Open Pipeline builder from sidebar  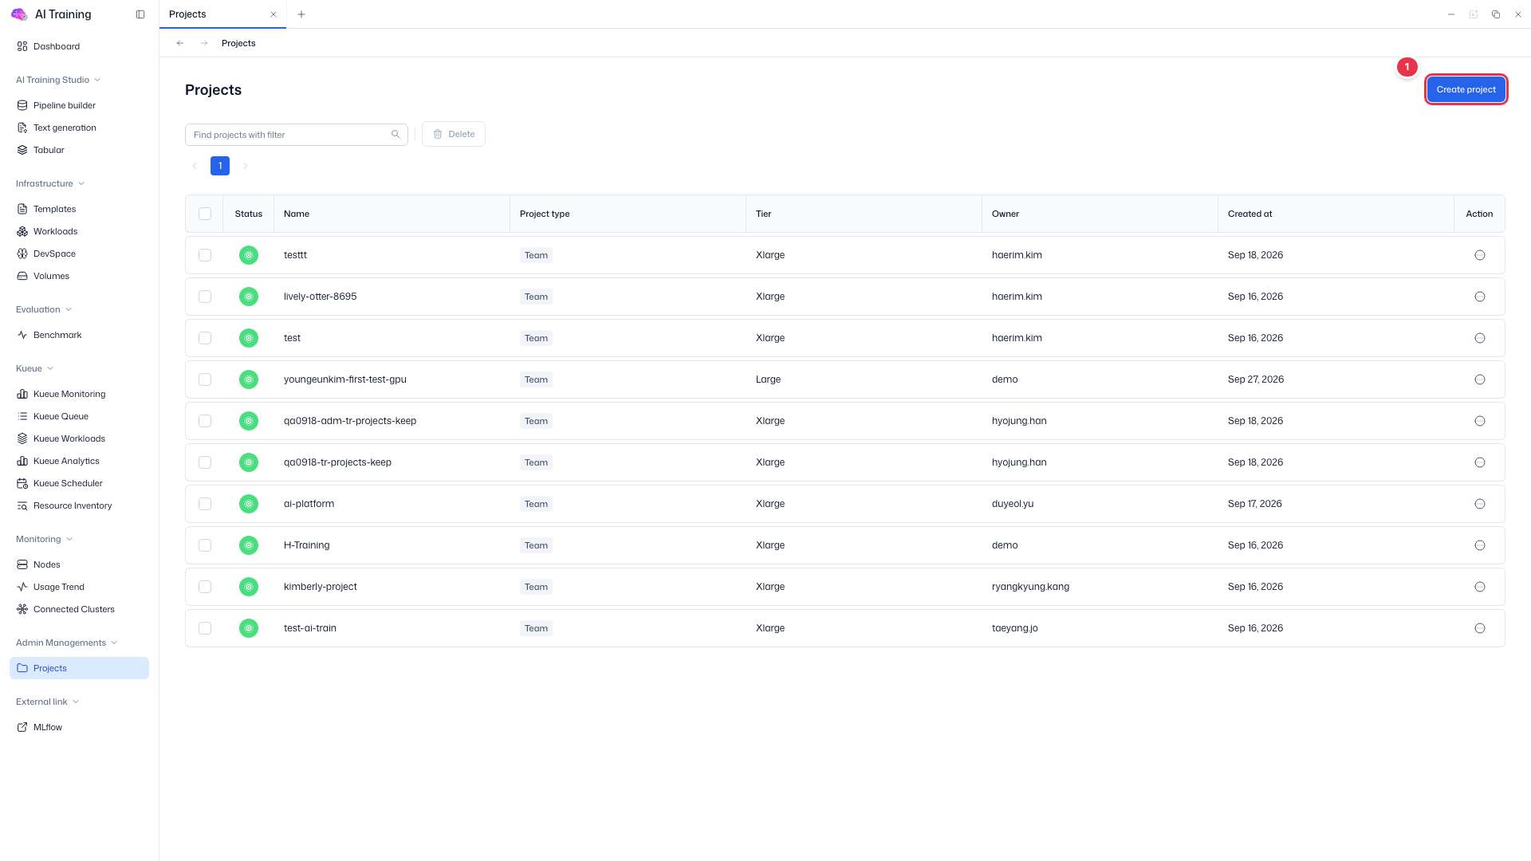[79, 105]
